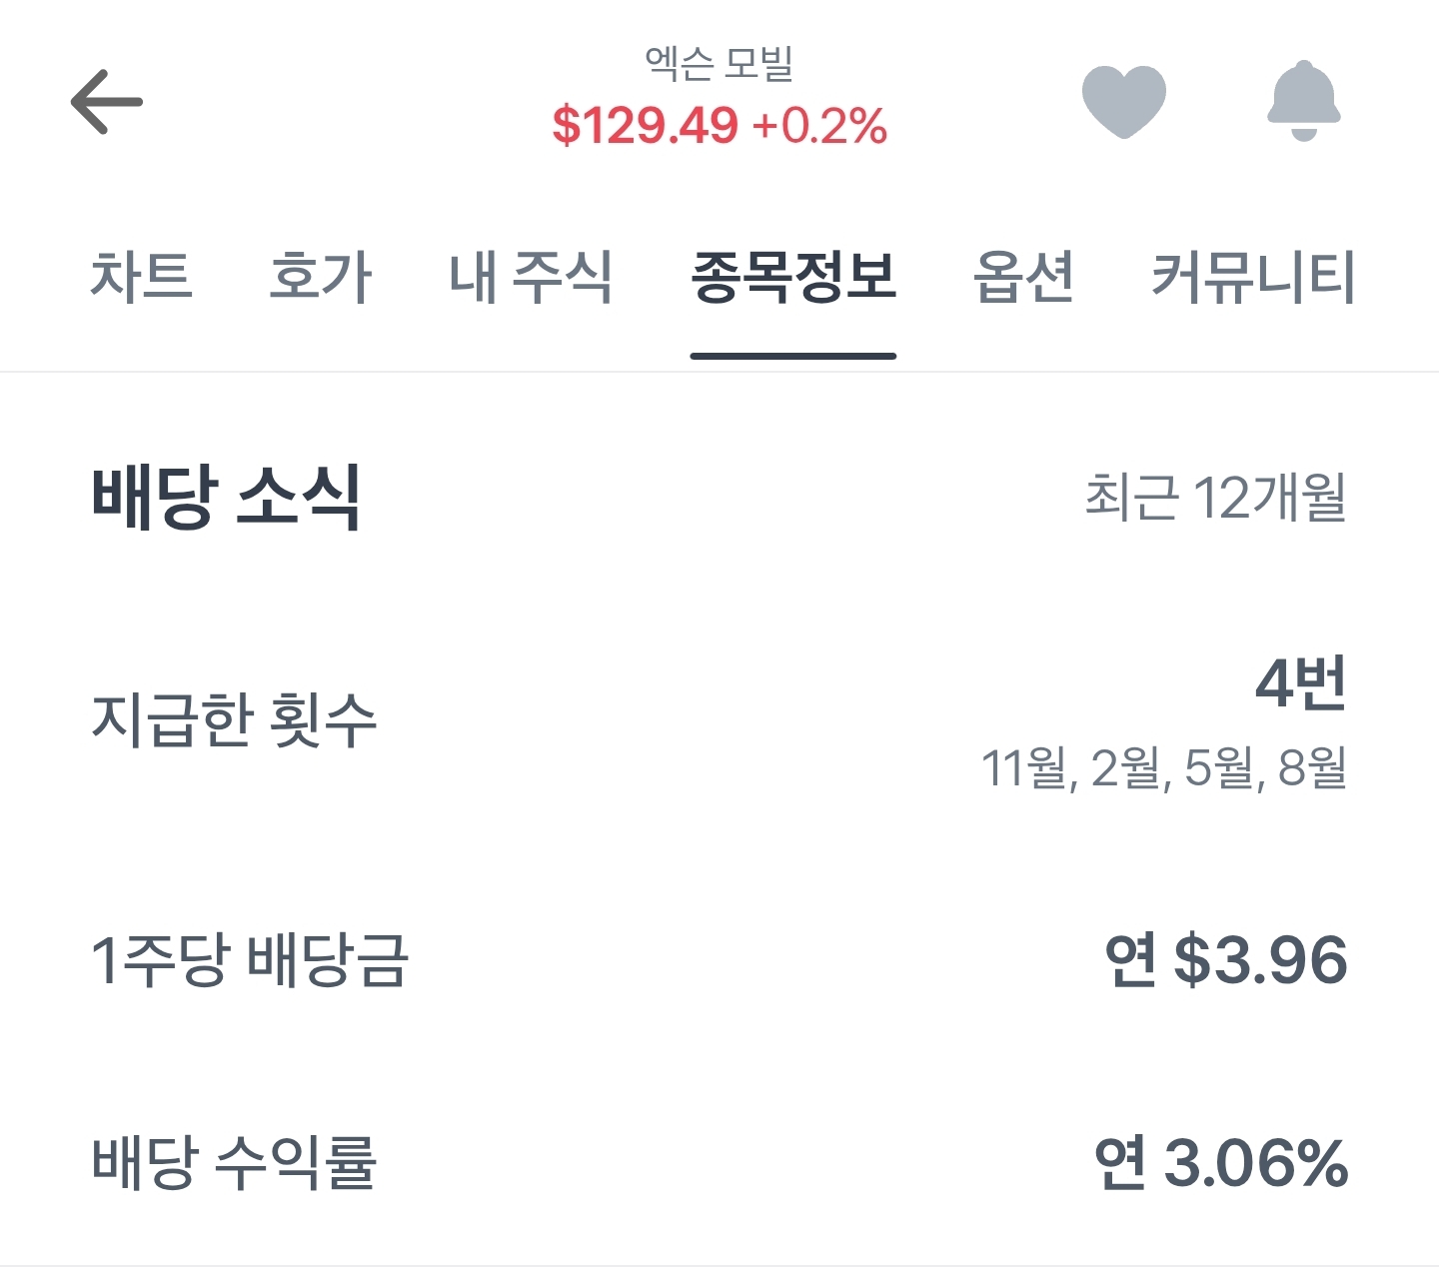
Task: Tap the 배당 소식 heading
Action: 226,497
